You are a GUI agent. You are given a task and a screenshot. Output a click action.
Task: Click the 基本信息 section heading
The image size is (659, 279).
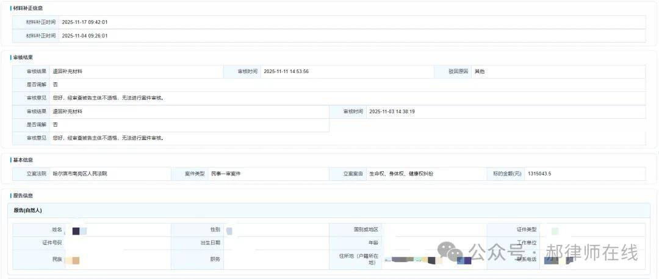click(23, 160)
